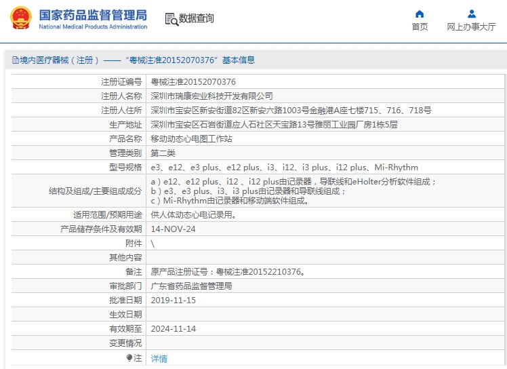Screen dimensions: 507x369
Task: Click approval department 广东省药品监督管理局
Action: (191, 286)
